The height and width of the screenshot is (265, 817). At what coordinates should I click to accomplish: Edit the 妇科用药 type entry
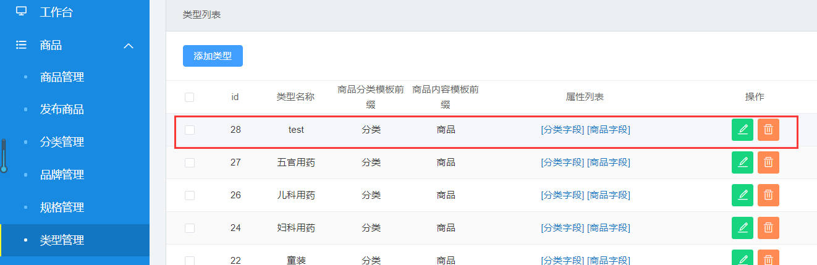742,228
